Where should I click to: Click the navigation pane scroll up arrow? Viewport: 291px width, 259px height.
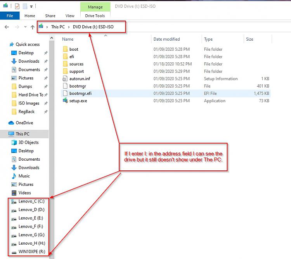point(52,38)
